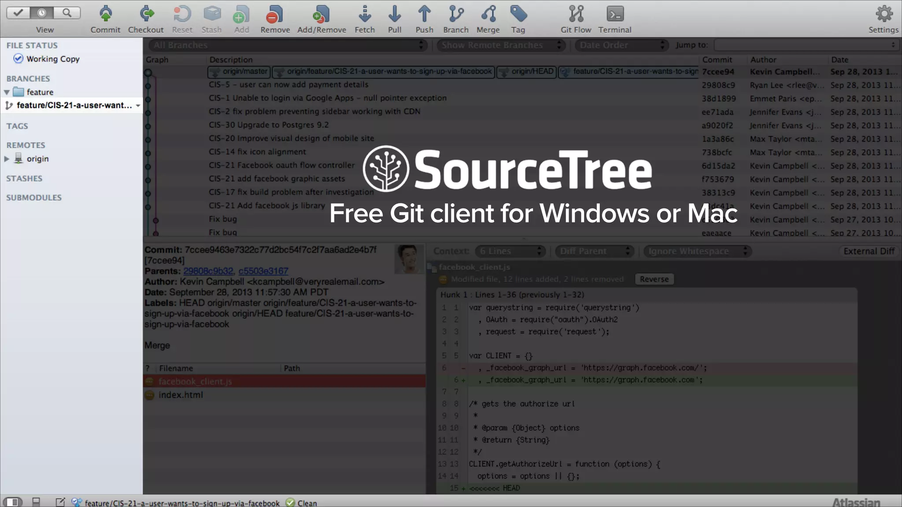Image resolution: width=902 pixels, height=507 pixels.
Task: Click the Commit toolbar icon
Action: click(x=105, y=14)
